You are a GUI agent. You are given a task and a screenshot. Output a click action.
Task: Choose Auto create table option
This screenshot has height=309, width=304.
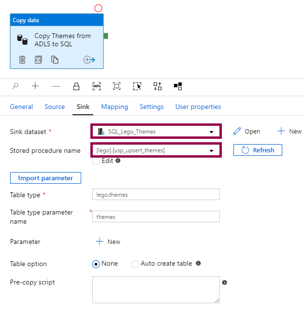pyautogui.click(x=135, y=264)
